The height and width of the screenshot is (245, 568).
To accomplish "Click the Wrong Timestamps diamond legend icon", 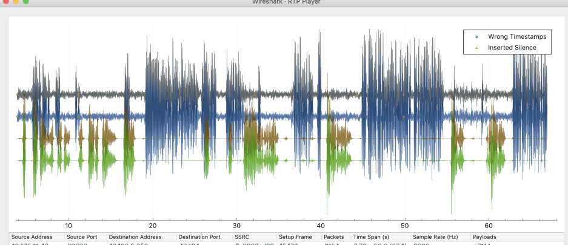I will coord(476,37).
